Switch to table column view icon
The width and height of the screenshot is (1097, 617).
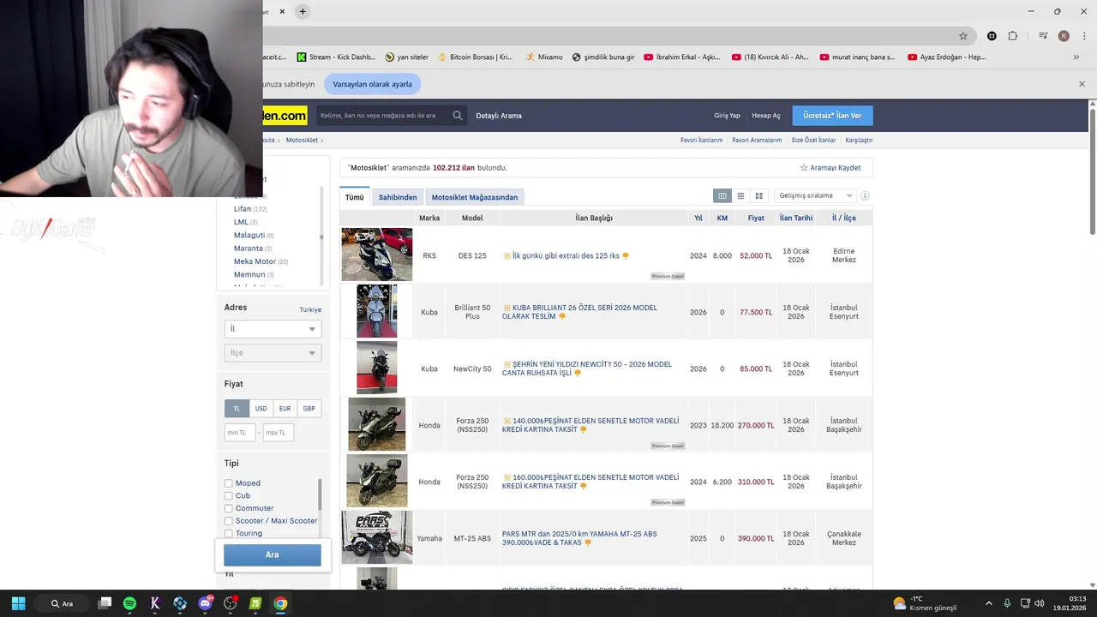722,196
